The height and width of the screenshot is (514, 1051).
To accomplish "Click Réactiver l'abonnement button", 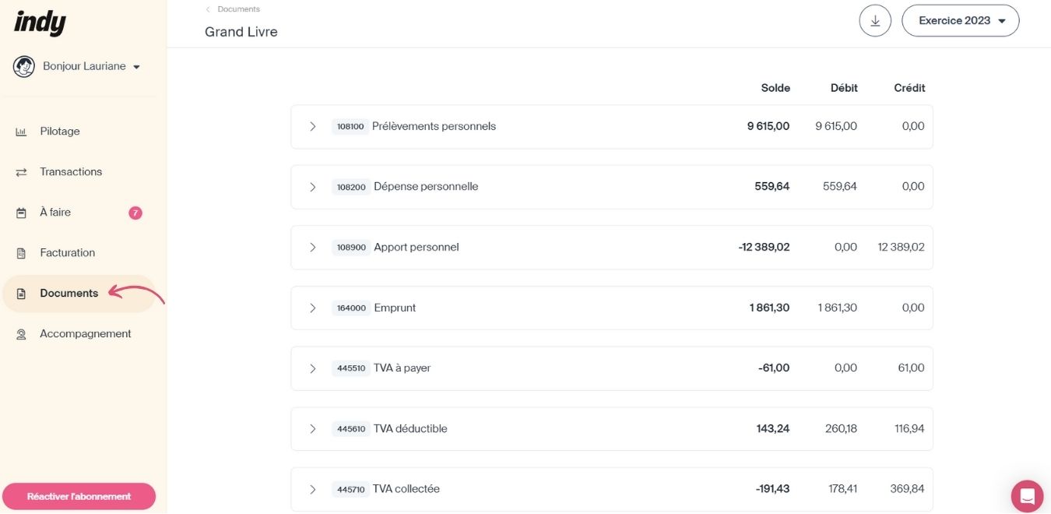I will point(79,496).
